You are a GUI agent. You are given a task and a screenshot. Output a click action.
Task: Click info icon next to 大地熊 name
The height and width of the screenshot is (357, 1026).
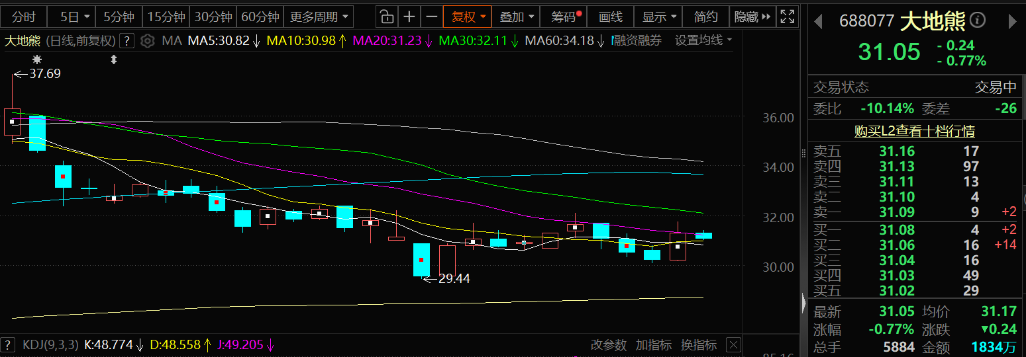(978, 21)
